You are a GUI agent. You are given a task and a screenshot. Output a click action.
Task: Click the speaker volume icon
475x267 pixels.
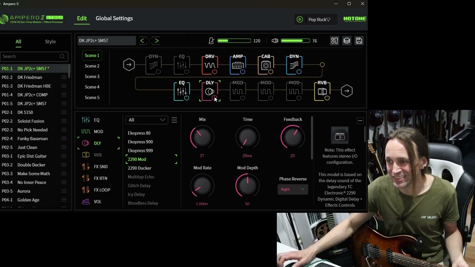pyautogui.click(x=275, y=41)
